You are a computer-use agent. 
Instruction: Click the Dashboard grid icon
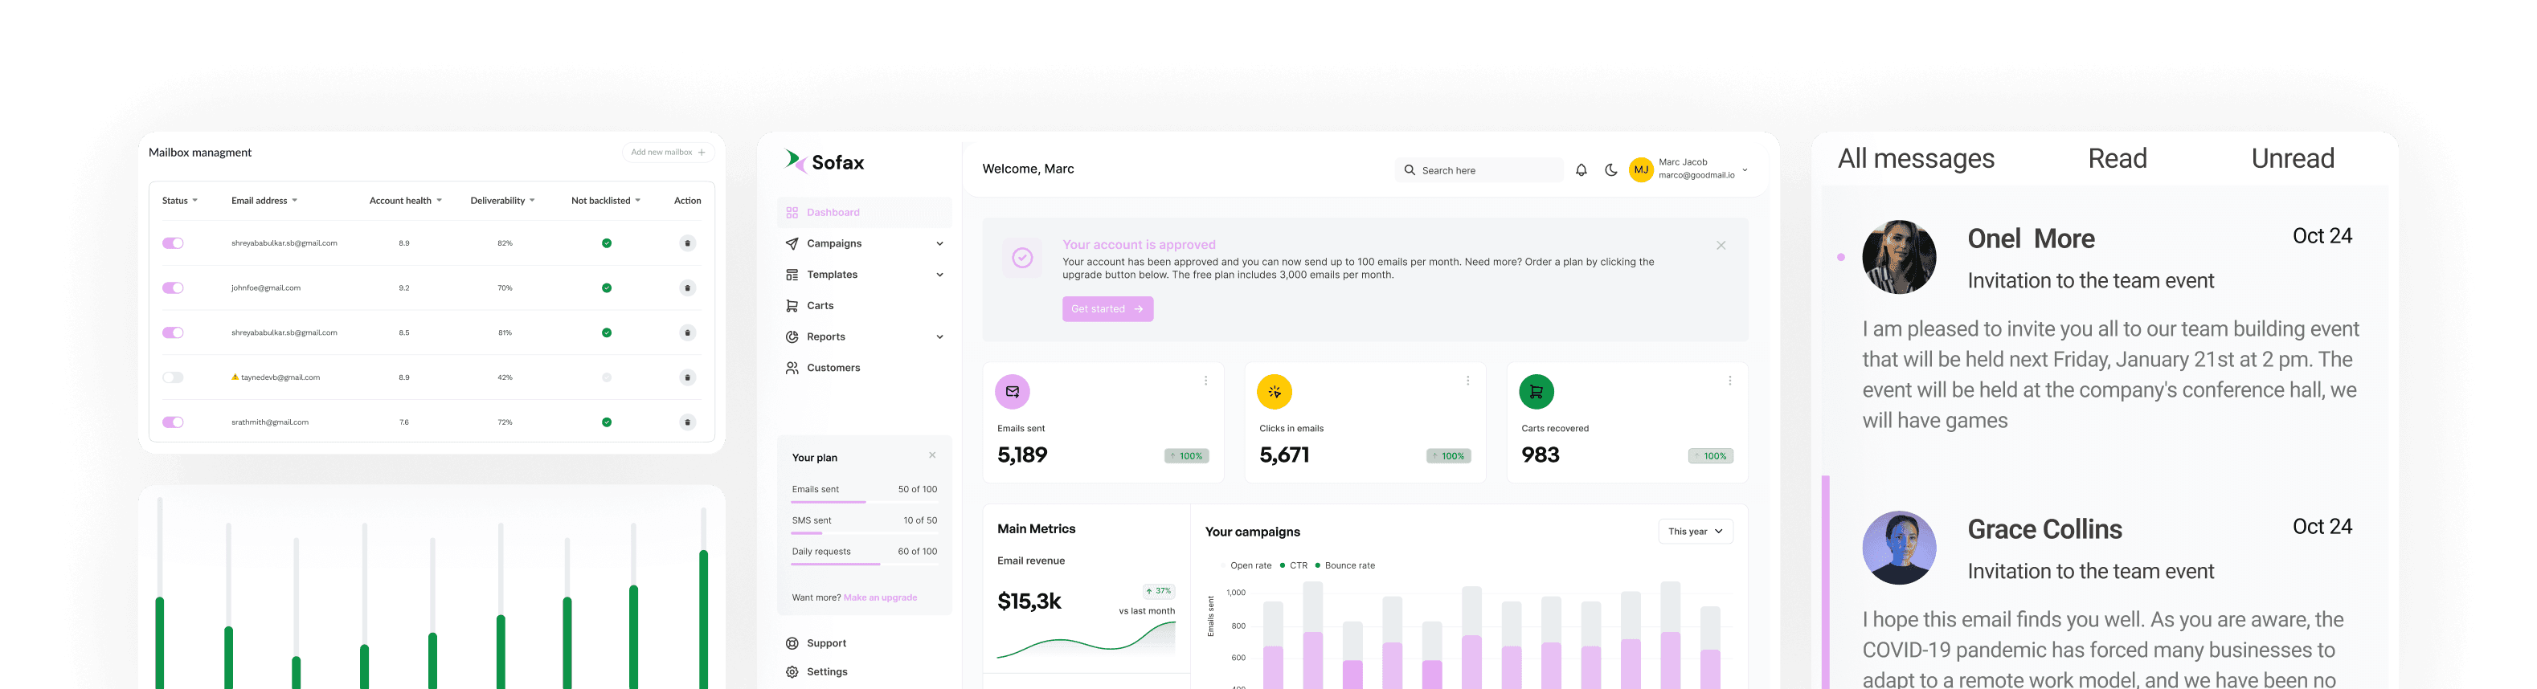point(792,213)
